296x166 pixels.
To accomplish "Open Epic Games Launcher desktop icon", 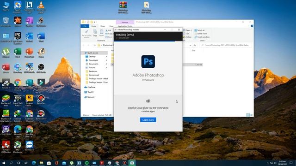I will click(x=18, y=38).
